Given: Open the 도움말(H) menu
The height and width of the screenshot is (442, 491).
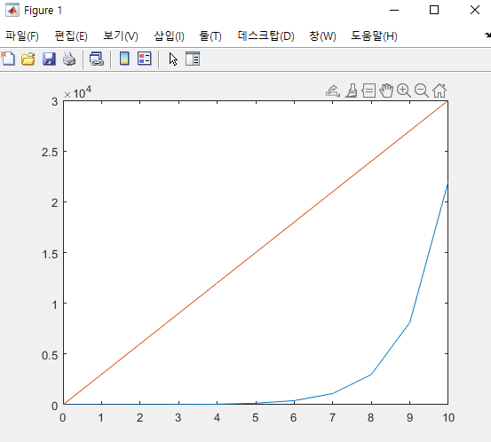Looking at the screenshot, I should coord(374,36).
